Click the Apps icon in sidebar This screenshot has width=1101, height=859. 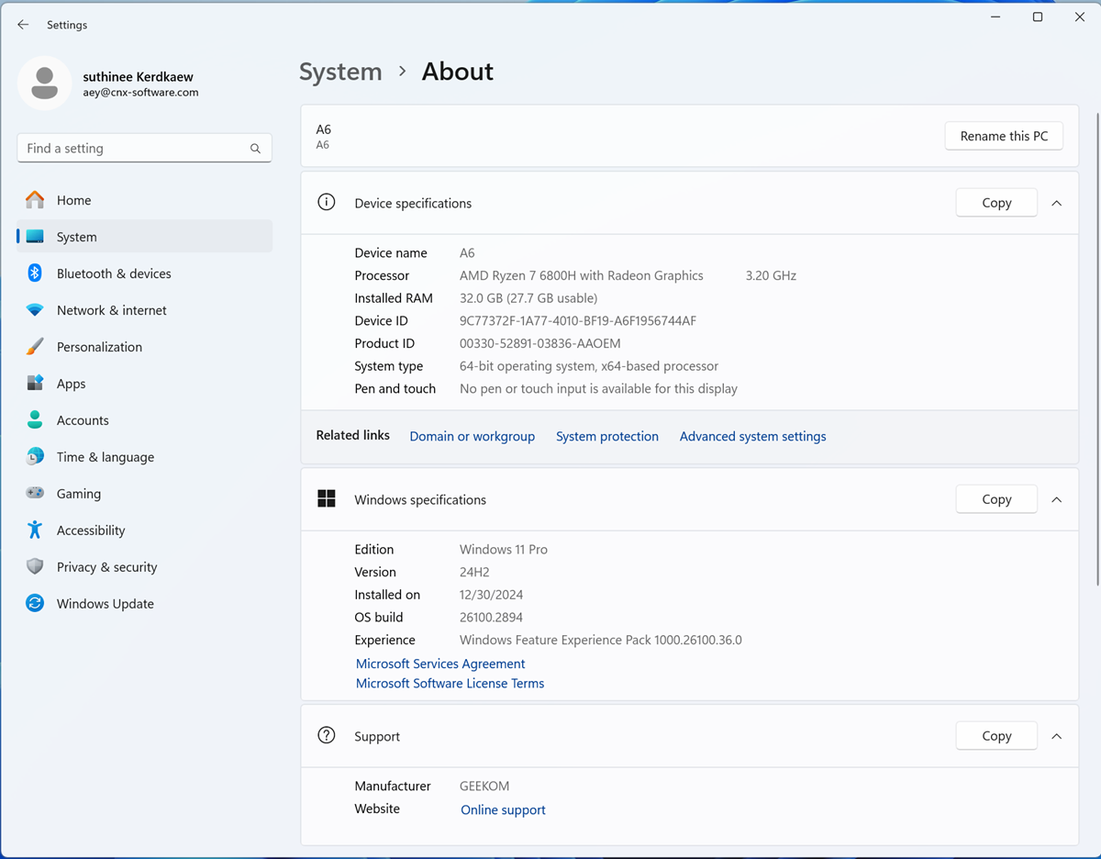coord(35,384)
